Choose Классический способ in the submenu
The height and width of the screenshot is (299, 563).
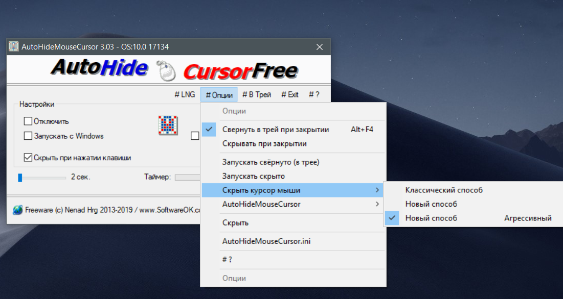[x=474, y=190]
